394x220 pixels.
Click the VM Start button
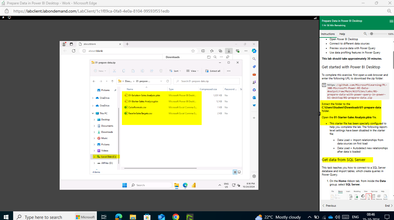[x=125, y=185]
